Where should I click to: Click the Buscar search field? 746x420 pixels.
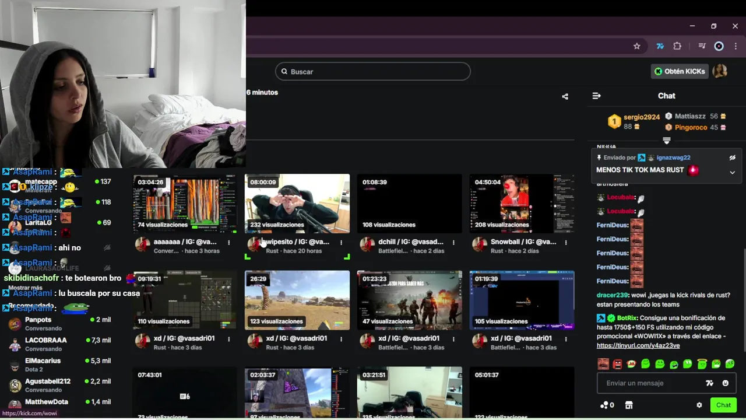coord(373,71)
